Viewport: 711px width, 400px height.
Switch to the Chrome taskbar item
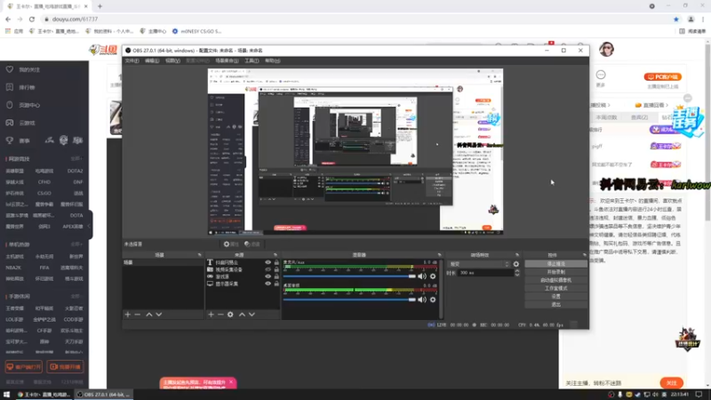click(x=44, y=395)
